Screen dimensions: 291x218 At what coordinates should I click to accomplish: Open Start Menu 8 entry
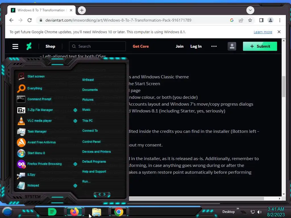[x=36, y=153]
